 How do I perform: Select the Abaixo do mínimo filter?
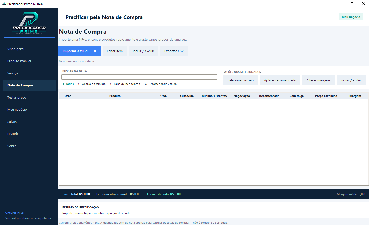(x=92, y=84)
